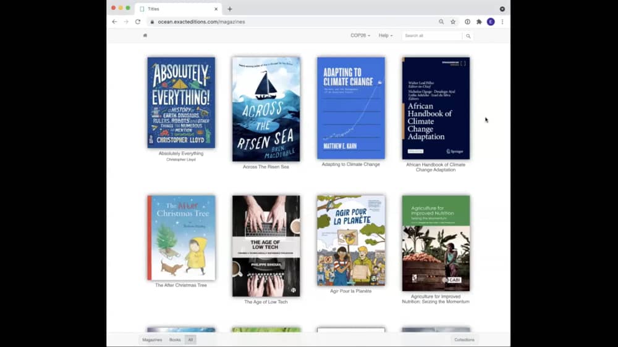This screenshot has width=618, height=347.
Task: Click the Across The Risen Sea caption
Action: pyautogui.click(x=266, y=167)
